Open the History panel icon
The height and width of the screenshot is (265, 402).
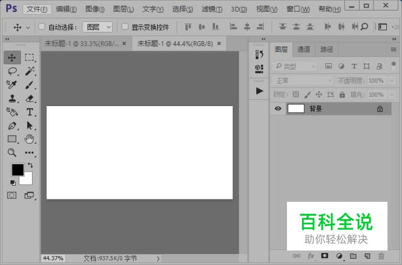(259, 55)
